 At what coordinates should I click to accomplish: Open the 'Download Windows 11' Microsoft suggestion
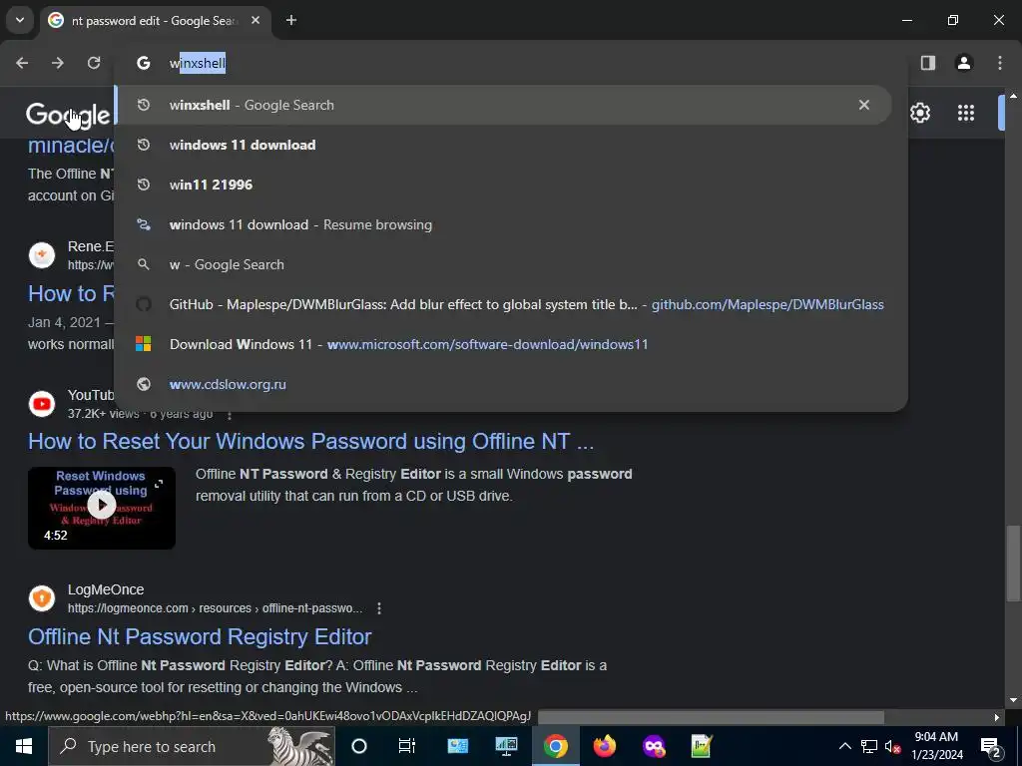503,344
